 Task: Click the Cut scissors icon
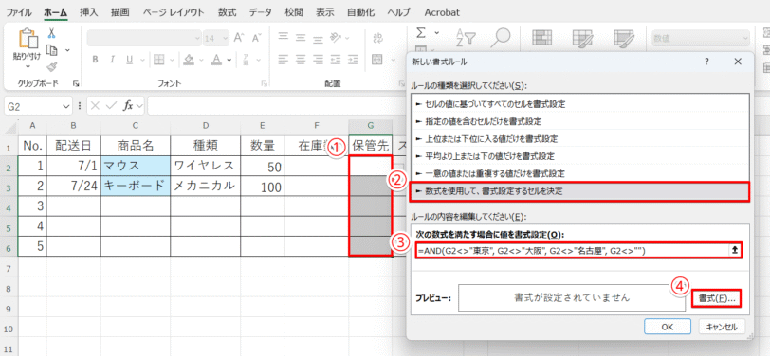[51, 33]
